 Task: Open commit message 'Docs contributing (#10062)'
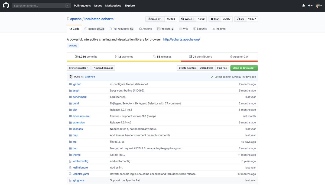127,91
